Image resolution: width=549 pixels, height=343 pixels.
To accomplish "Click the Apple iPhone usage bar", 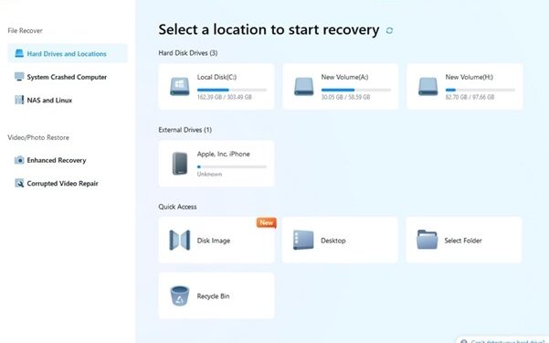I will 232,167.
